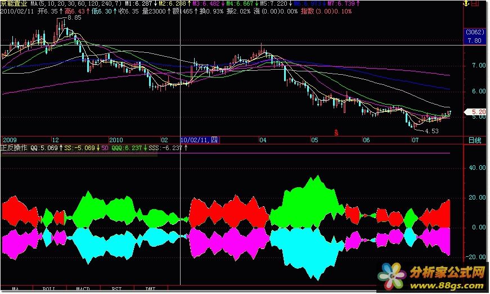Click the red S marker on the chart

(336, 133)
